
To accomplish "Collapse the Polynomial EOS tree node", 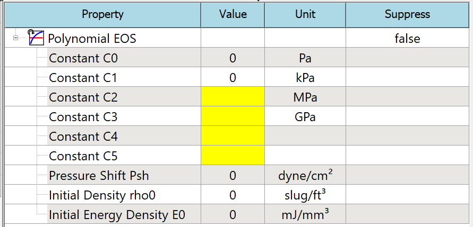I will 16,39.
